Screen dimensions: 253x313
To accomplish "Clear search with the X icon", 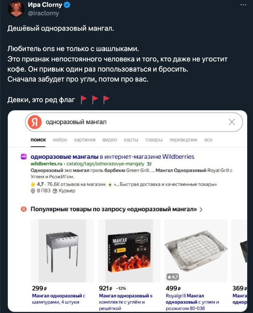I will click(231, 122).
